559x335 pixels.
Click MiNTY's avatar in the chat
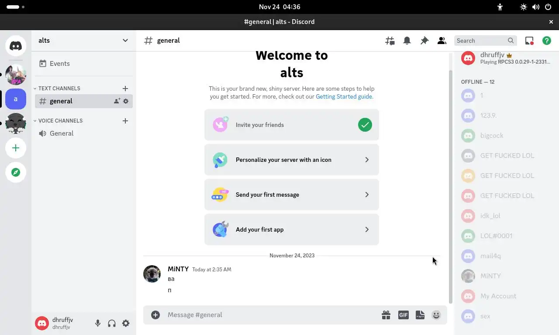click(152, 274)
